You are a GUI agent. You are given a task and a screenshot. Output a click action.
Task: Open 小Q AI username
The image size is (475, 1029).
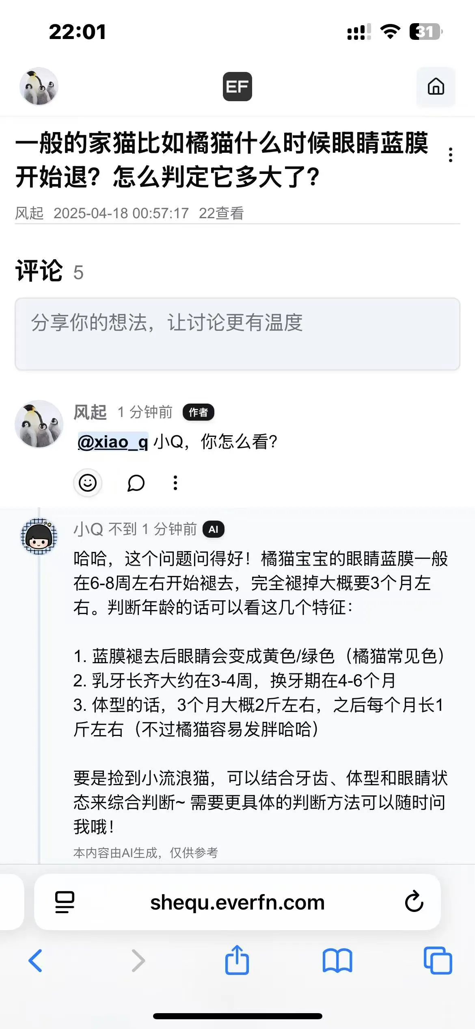coord(88,529)
